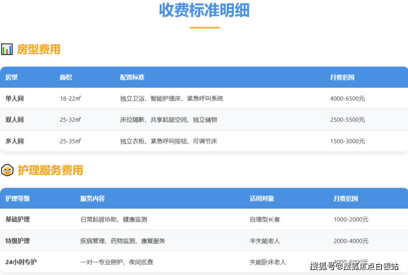Screen dimensions: 408x275
Task: Click the 面积 column header
Action: click(66, 77)
